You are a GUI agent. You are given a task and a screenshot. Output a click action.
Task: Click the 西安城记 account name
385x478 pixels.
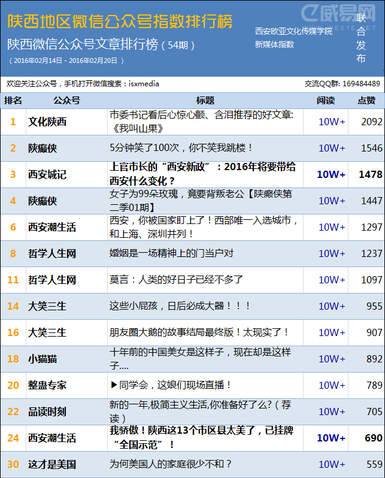[48, 174]
